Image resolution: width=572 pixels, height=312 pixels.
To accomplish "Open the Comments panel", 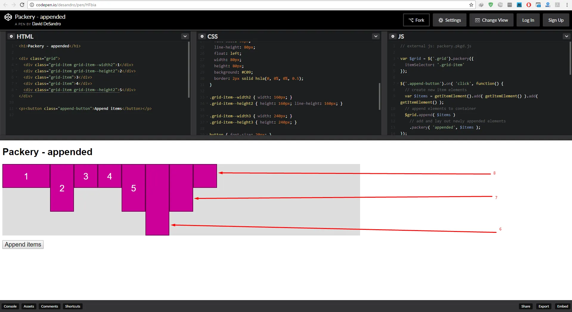I will 49,306.
